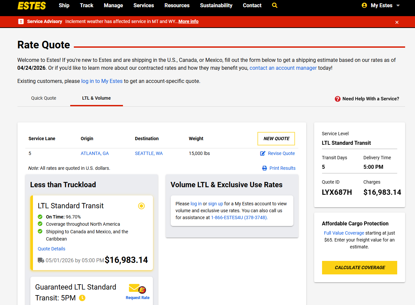Image resolution: width=415 pixels, height=305 pixels.
Task: Click the My Estes account label
Action: pyautogui.click(x=382, y=6)
